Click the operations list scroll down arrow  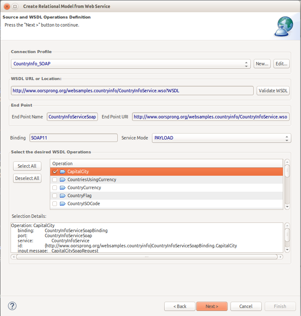point(287,206)
